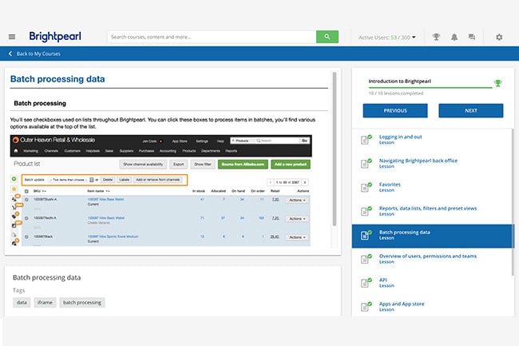
Task: Open the Sales menu in embedded nav
Action: pyautogui.click(x=109, y=151)
